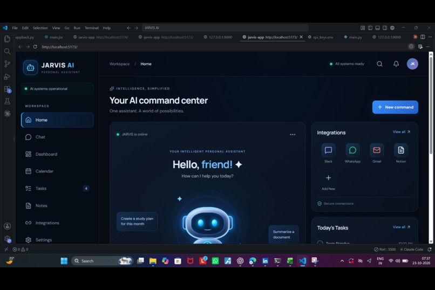Open the Extensions view with update badge
This screenshot has width=435, height=290.
point(7,89)
